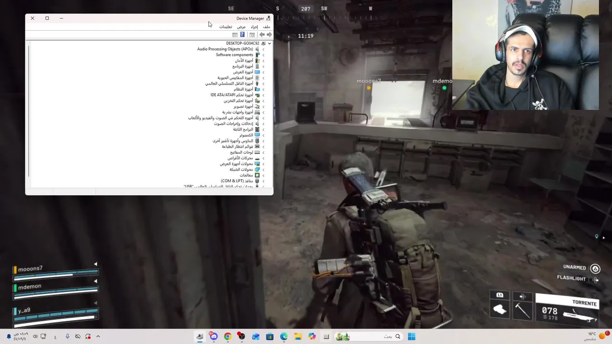Expand أجهزة المقاييس الحيوية category
Viewport: 612px width, 344px height.
click(x=263, y=78)
